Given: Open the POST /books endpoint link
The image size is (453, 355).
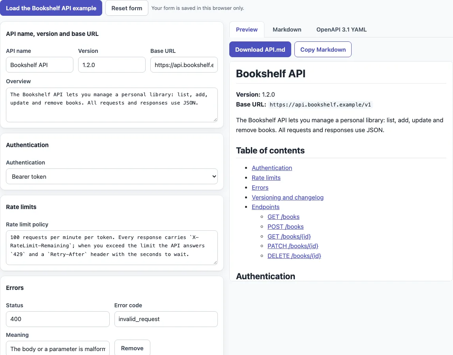Looking at the screenshot, I should click(x=285, y=226).
